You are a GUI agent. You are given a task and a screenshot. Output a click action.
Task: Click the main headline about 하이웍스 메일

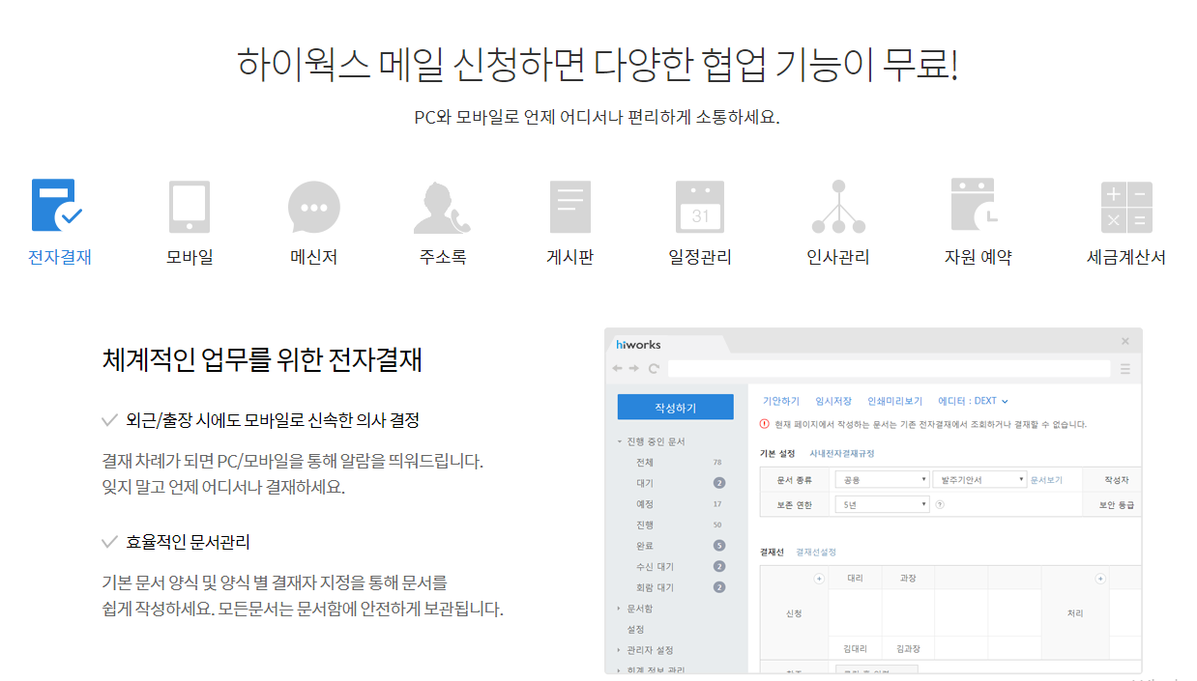(598, 64)
